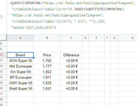Select column D header
Viewport: 137px width, 106px height.
pos(85,38)
